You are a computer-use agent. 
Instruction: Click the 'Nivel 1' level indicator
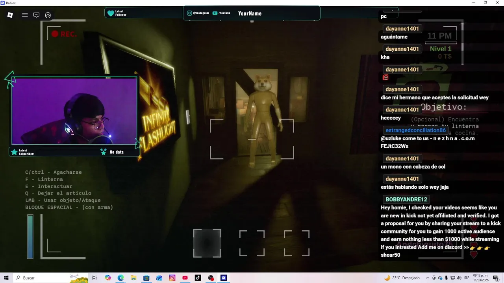(x=441, y=49)
